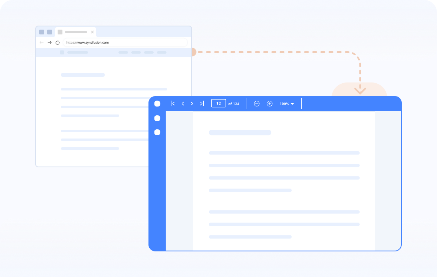
Task: Click white square in PDF toolbar corner
Action: tap(157, 104)
